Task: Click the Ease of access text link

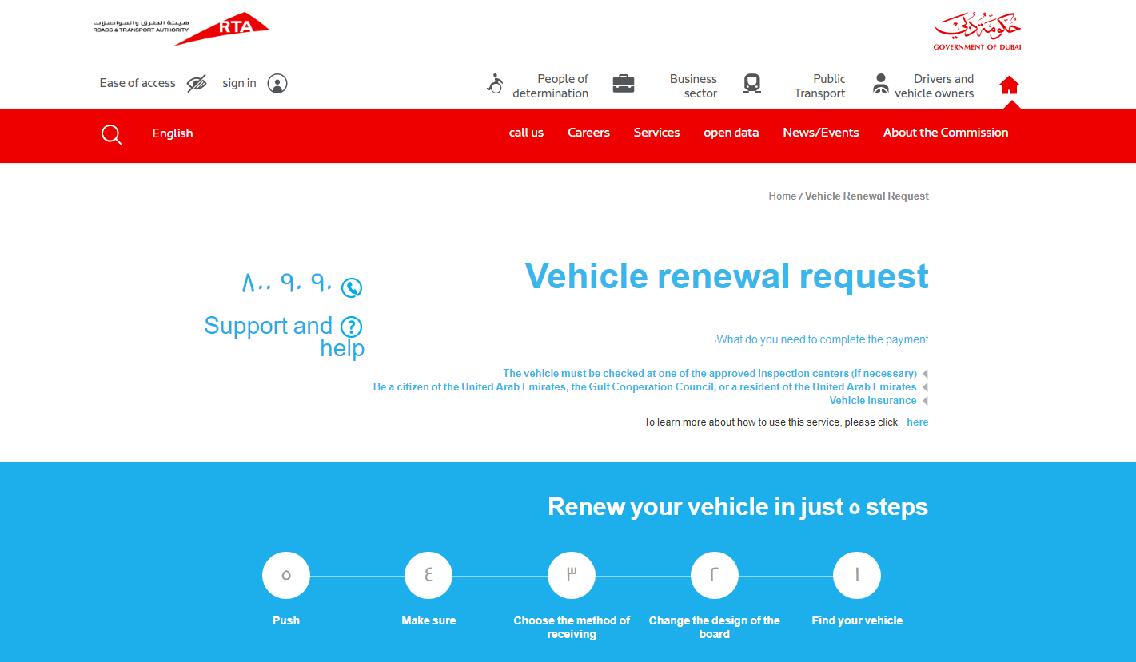Action: pyautogui.click(x=138, y=83)
